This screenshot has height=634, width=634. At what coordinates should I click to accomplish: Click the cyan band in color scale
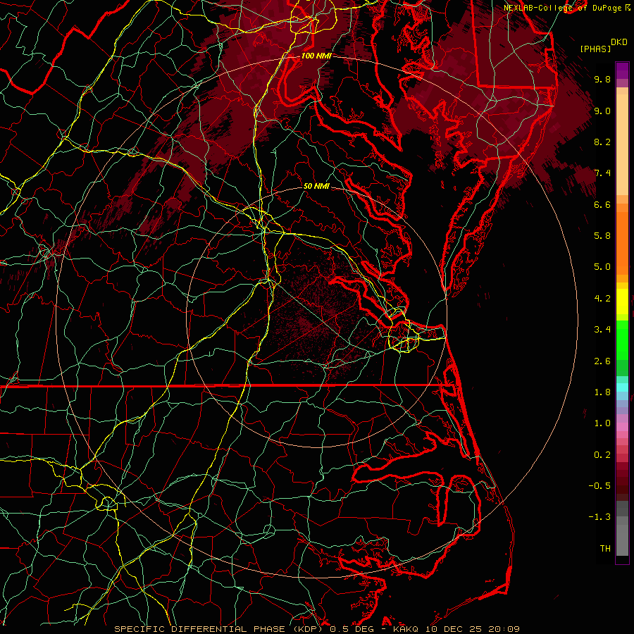pos(622,387)
